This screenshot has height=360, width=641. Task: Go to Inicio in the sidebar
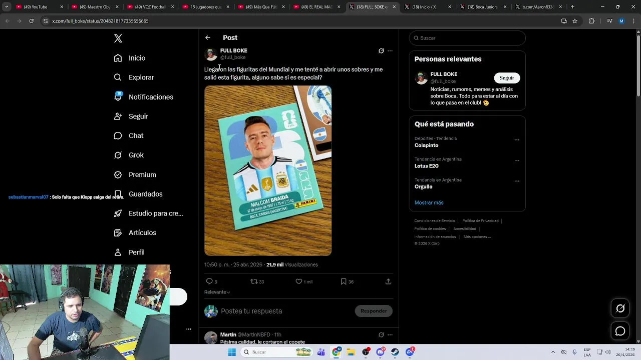point(130,58)
